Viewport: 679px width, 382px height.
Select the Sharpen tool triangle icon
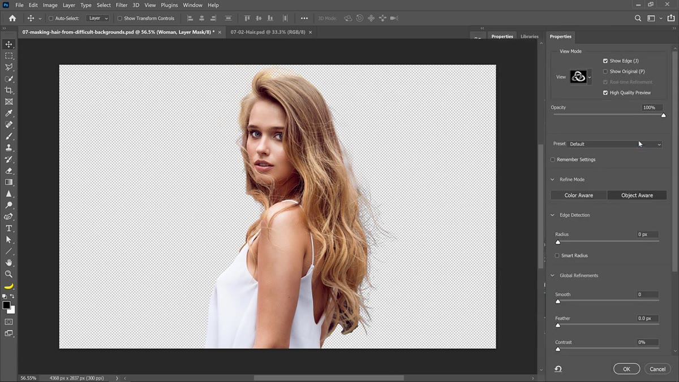[x=8, y=194]
